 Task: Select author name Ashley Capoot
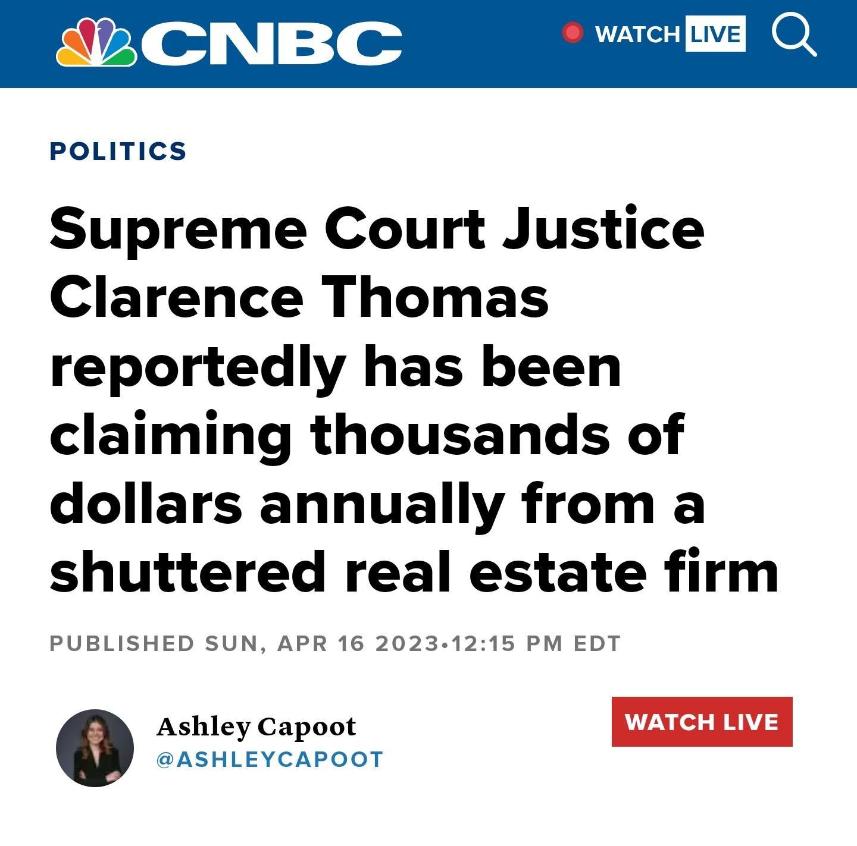coord(255,726)
